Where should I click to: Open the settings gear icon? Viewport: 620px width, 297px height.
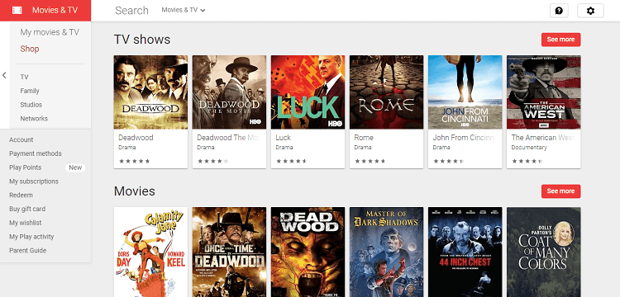[x=590, y=11]
